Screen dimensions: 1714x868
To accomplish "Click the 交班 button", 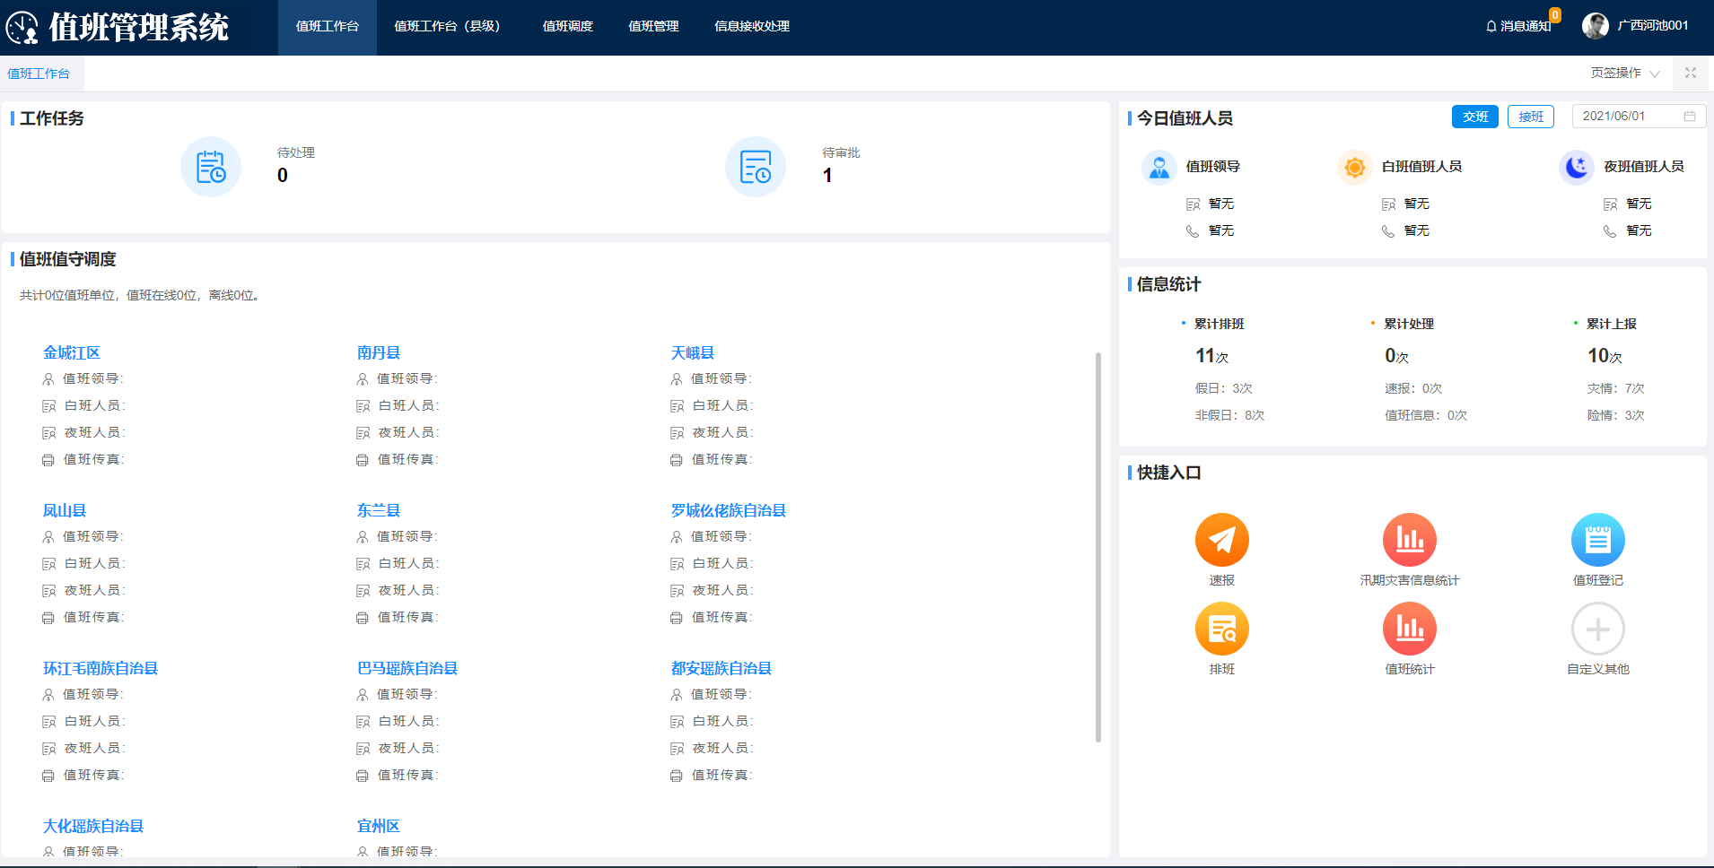I will 1475,117.
